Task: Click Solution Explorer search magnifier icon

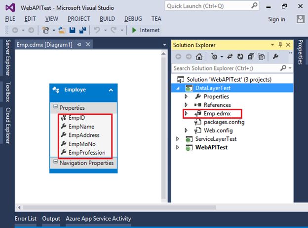Action: coord(283,68)
